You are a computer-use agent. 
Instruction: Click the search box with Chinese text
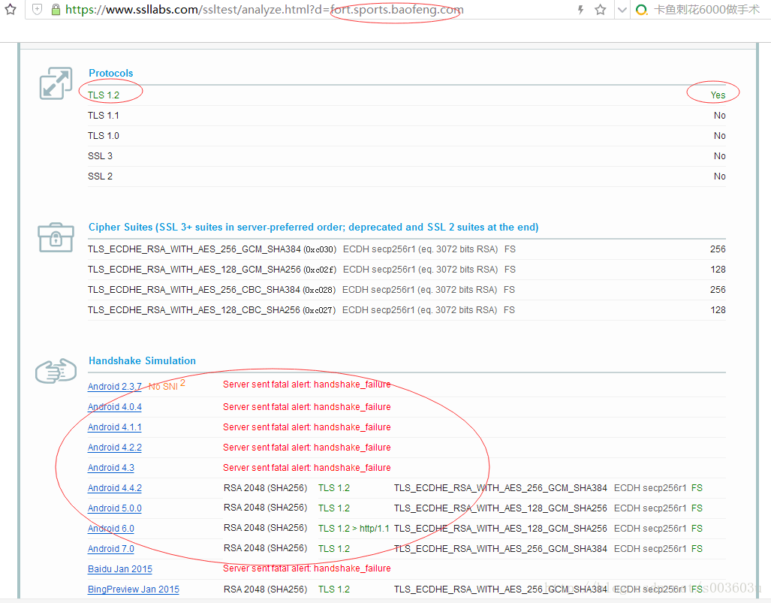[707, 9]
